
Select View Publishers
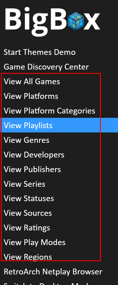(x=32, y=170)
